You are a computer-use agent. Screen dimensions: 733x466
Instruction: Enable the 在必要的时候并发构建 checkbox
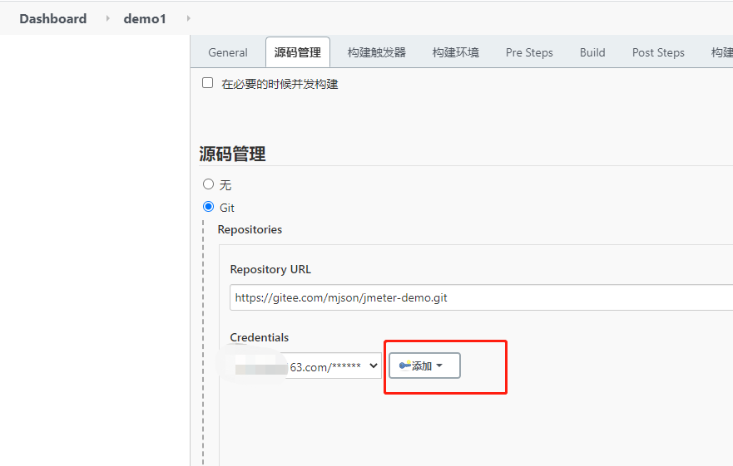[207, 83]
